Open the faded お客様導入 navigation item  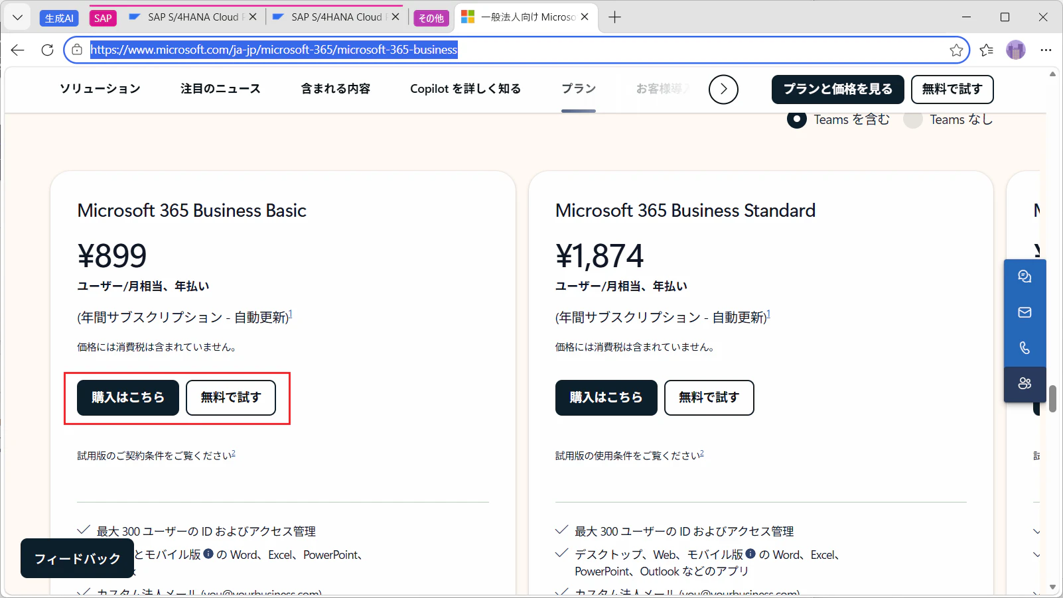click(662, 89)
